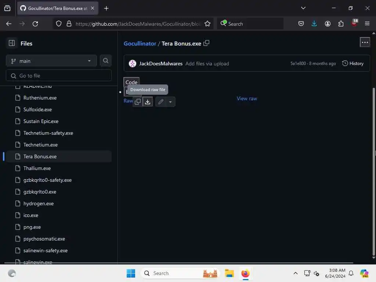Open Sustain Epic.exe in file tree
This screenshot has width=376, height=282.
59,121
